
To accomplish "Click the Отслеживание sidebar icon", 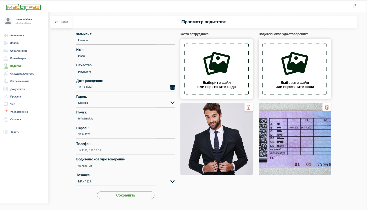I will point(6,81).
